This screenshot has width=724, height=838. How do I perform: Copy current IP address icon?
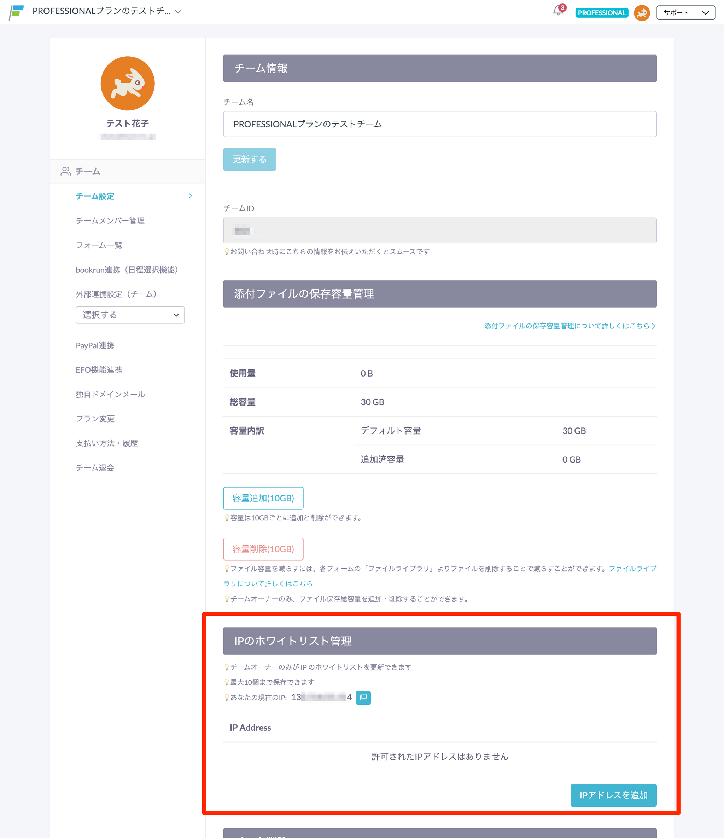point(363,697)
